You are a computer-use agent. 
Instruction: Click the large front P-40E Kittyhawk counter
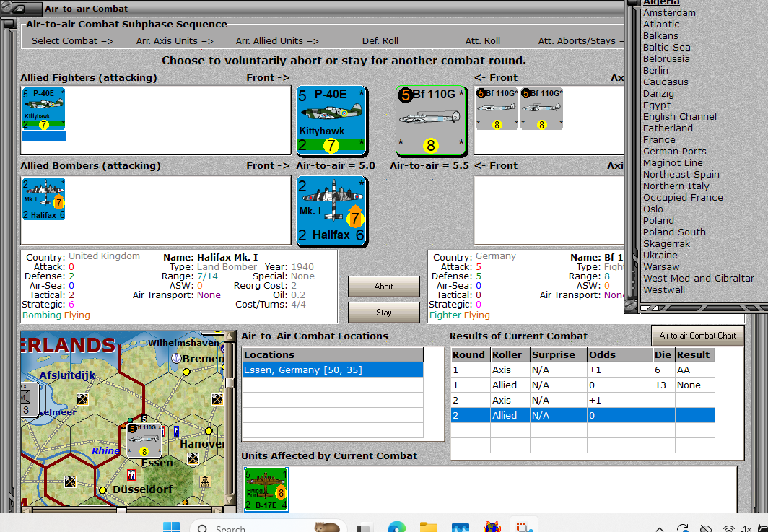(x=331, y=121)
